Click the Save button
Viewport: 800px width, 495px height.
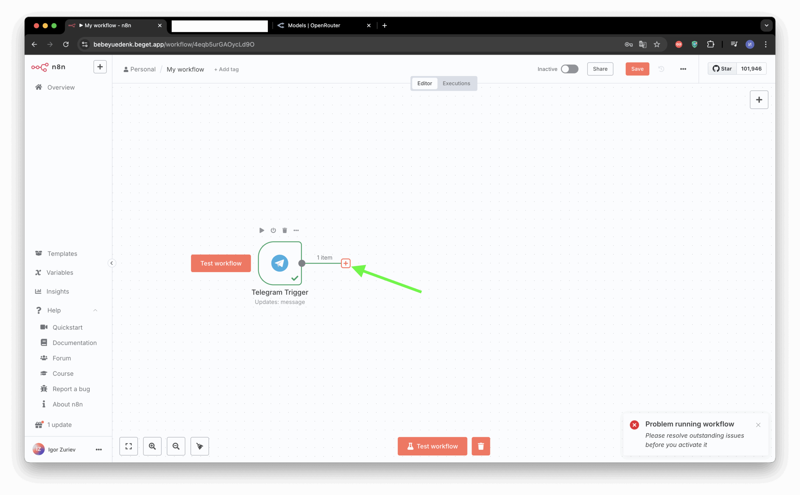[x=637, y=69]
